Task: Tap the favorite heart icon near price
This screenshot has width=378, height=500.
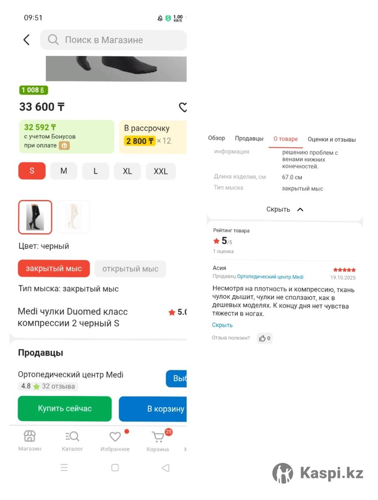Action: [x=183, y=107]
